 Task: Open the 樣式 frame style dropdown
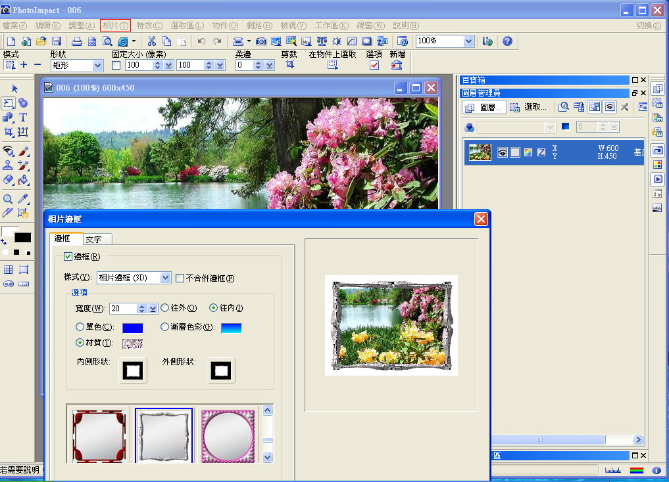point(165,278)
